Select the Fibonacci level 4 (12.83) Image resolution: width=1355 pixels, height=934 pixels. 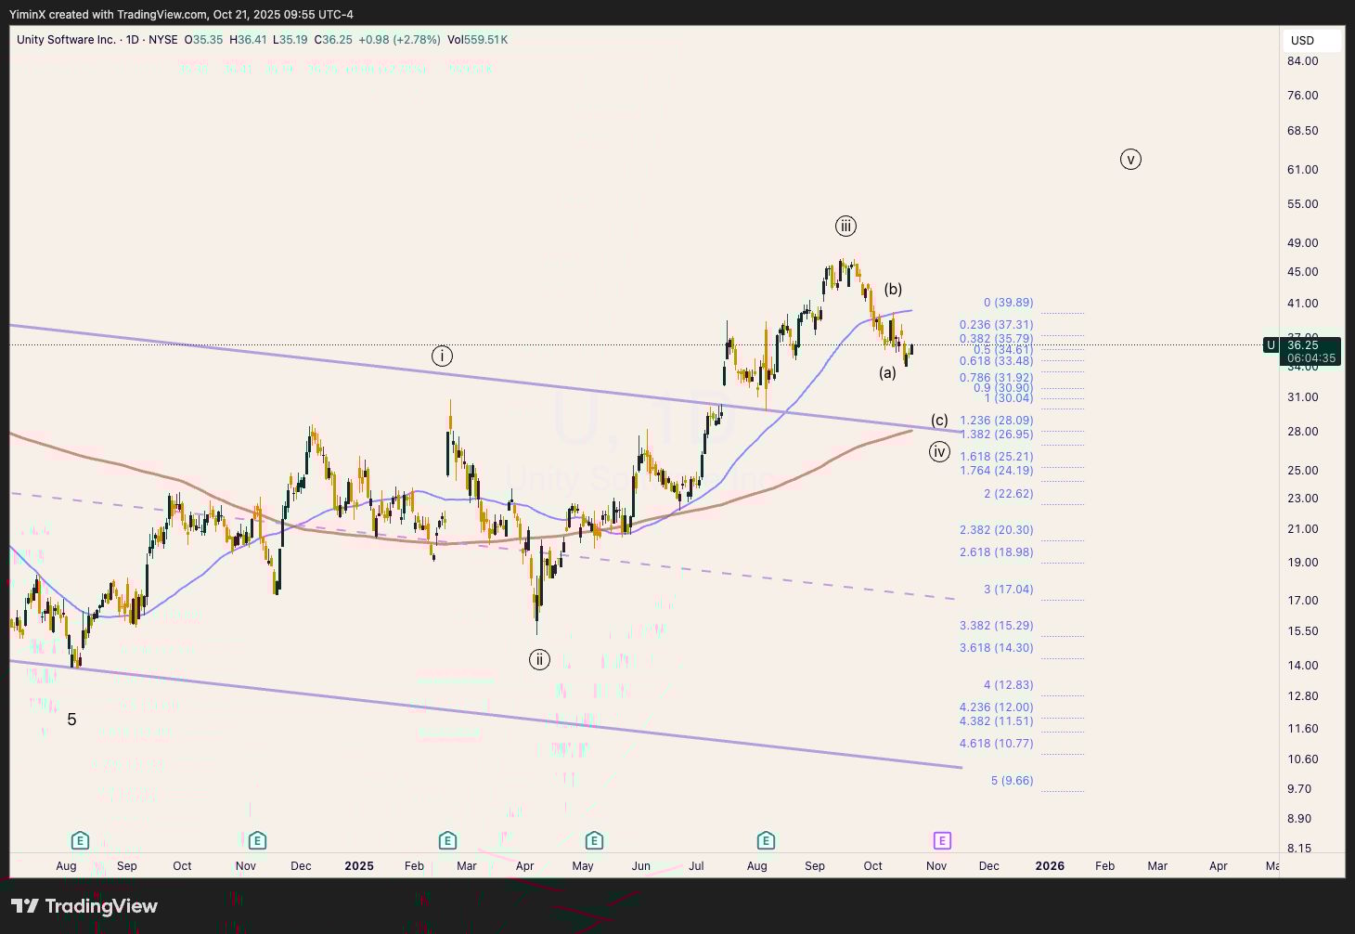click(1008, 685)
